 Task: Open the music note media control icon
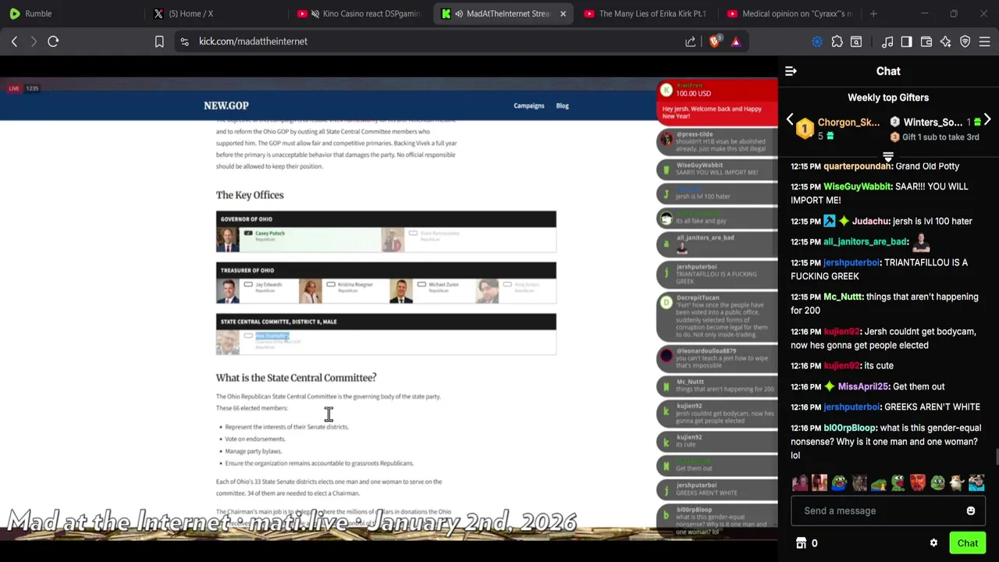pos(887,41)
